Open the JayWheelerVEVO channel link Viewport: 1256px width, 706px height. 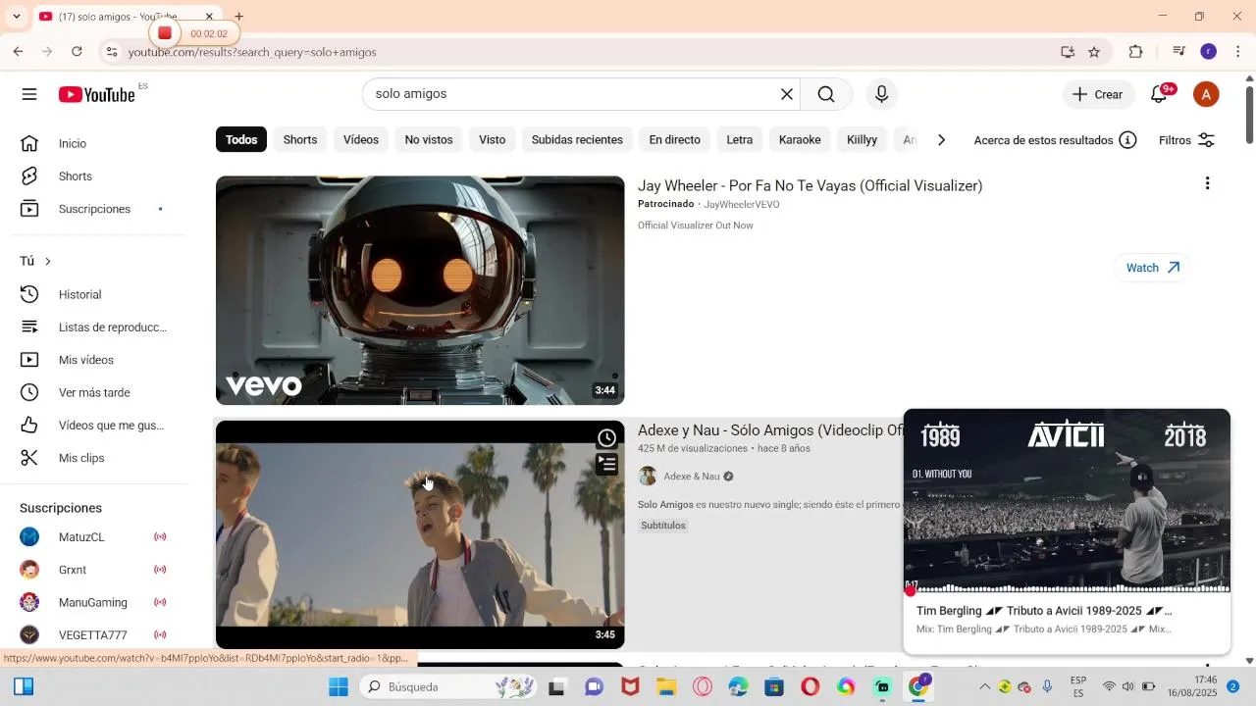click(x=742, y=204)
